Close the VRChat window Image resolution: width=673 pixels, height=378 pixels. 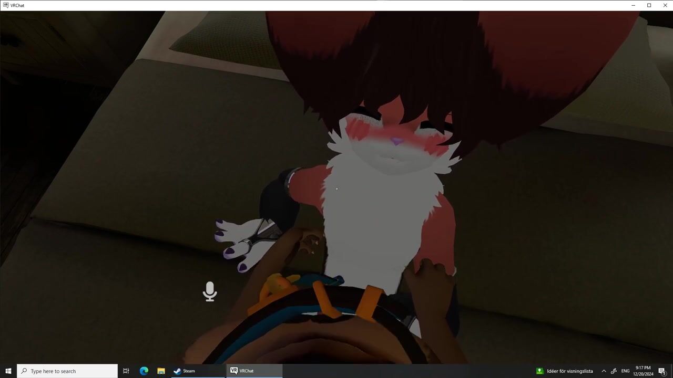665,5
